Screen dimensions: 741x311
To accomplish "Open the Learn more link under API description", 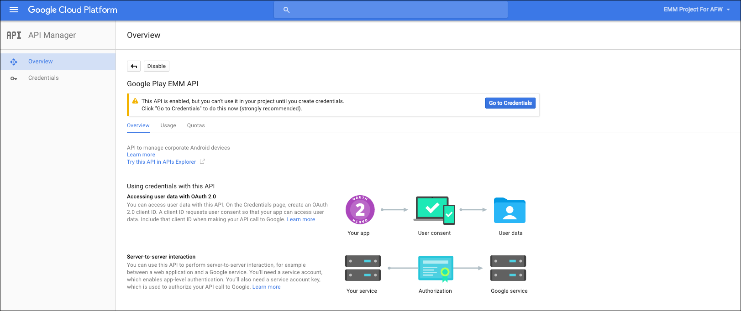I will (x=141, y=155).
